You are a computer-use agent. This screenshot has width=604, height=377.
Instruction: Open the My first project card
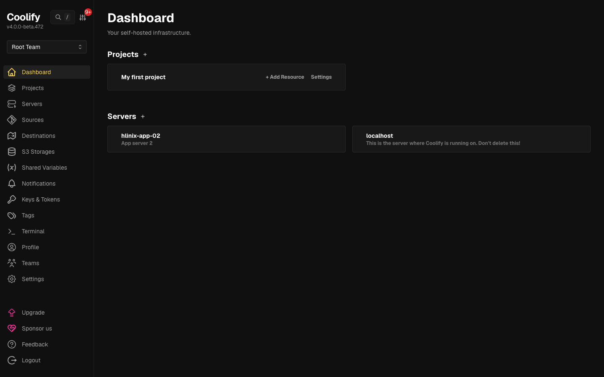click(x=226, y=77)
